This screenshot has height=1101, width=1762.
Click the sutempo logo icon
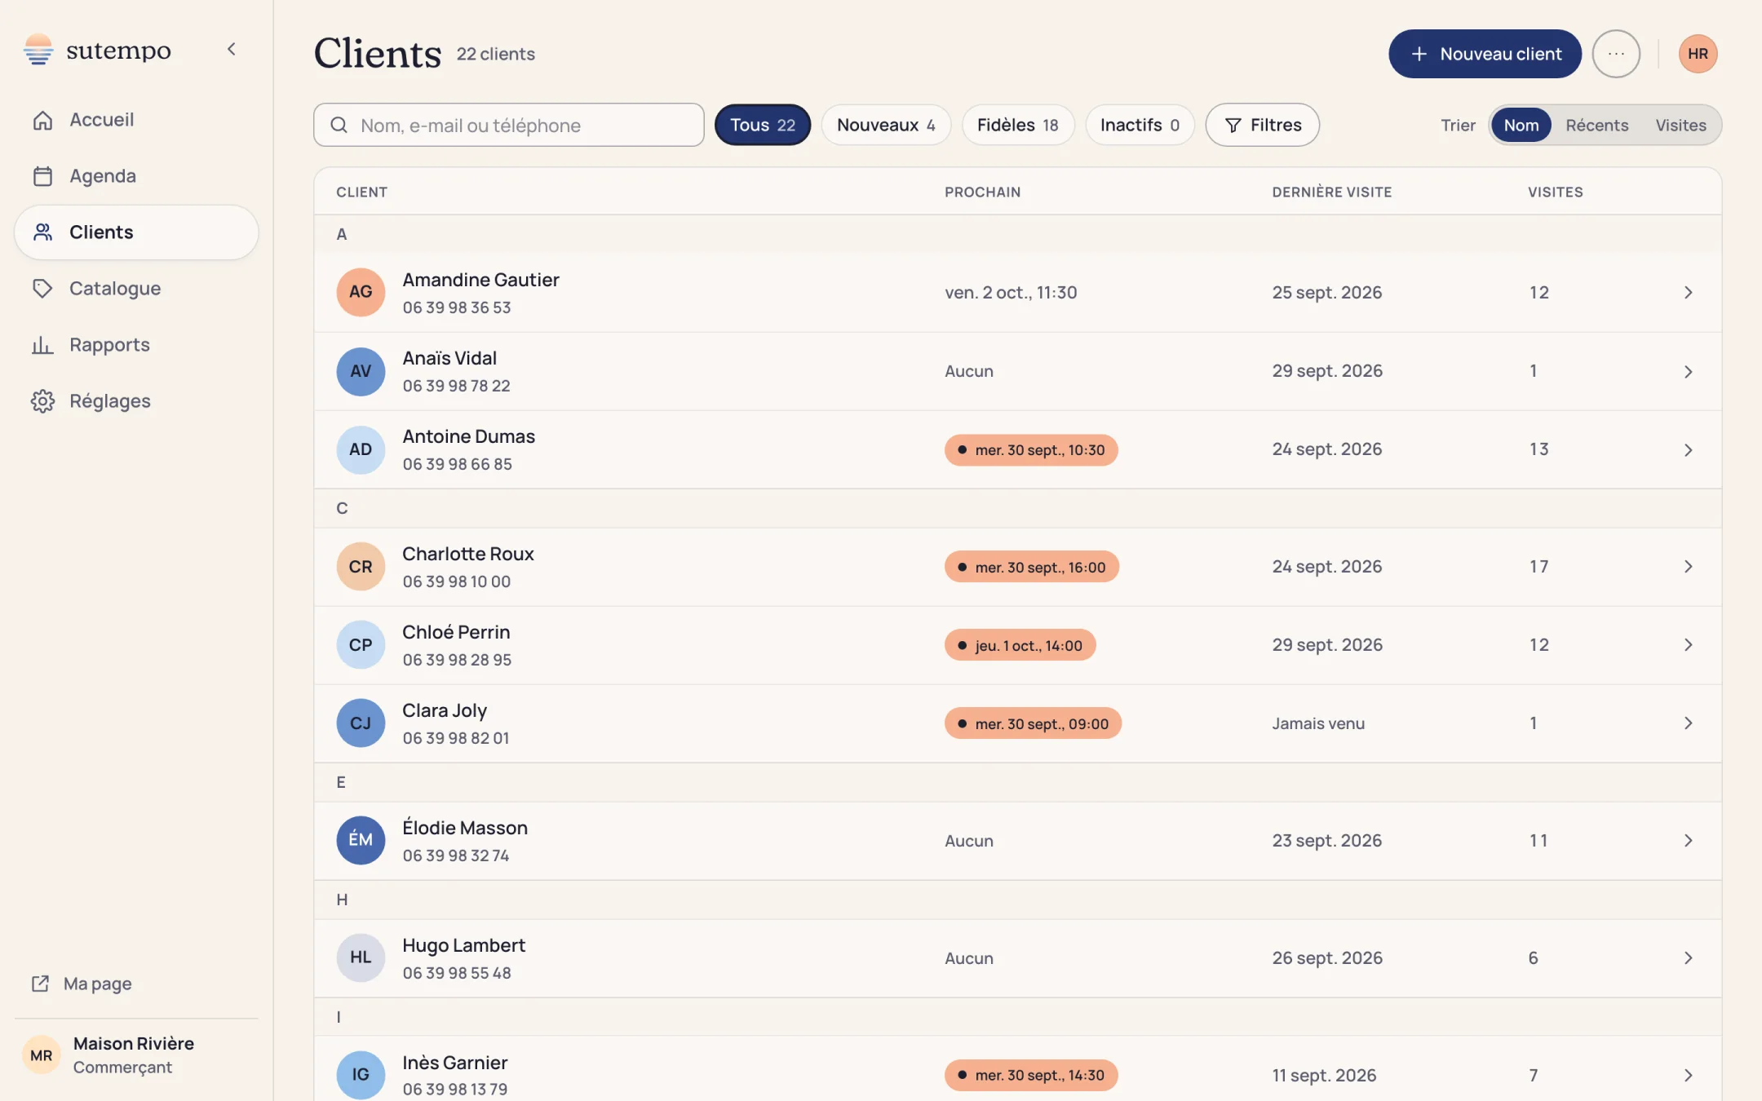click(38, 50)
